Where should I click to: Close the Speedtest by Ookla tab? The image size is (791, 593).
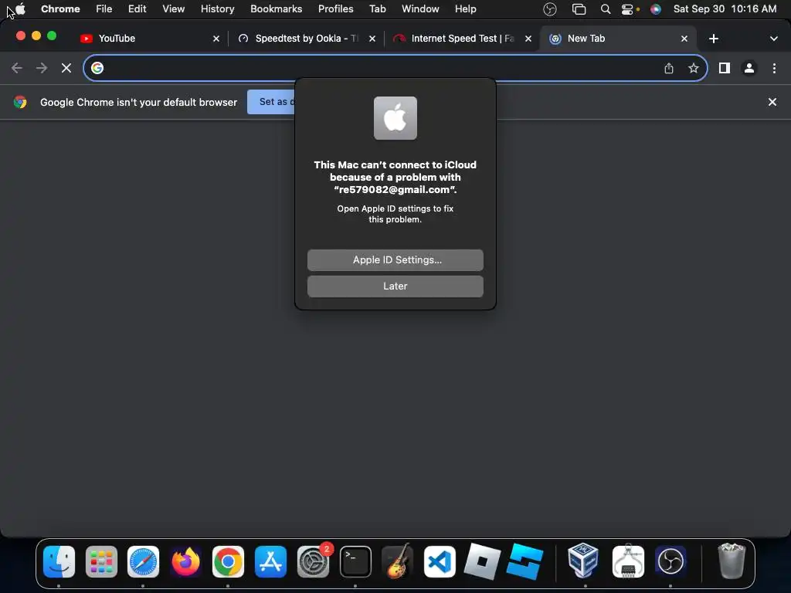click(x=372, y=39)
